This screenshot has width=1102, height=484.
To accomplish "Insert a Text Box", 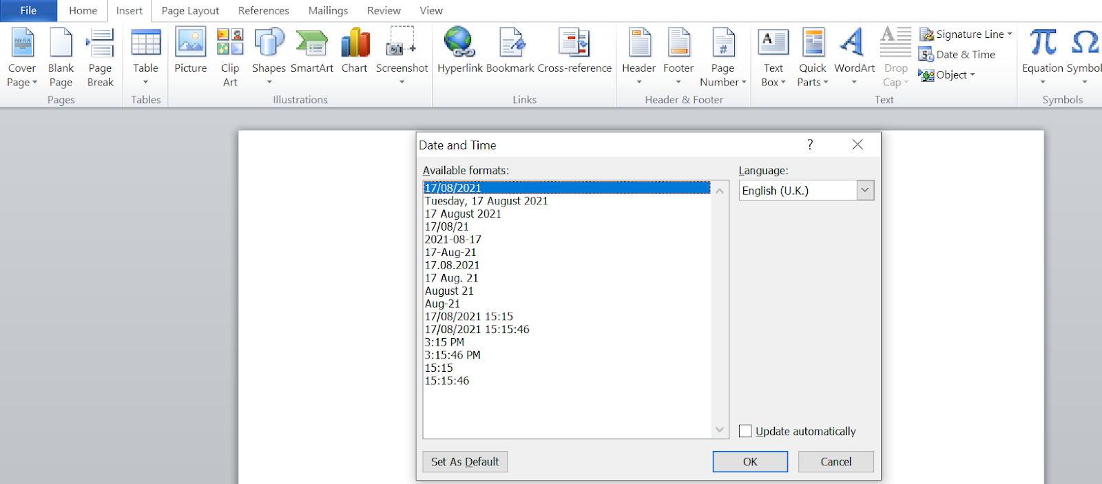I will click(773, 58).
